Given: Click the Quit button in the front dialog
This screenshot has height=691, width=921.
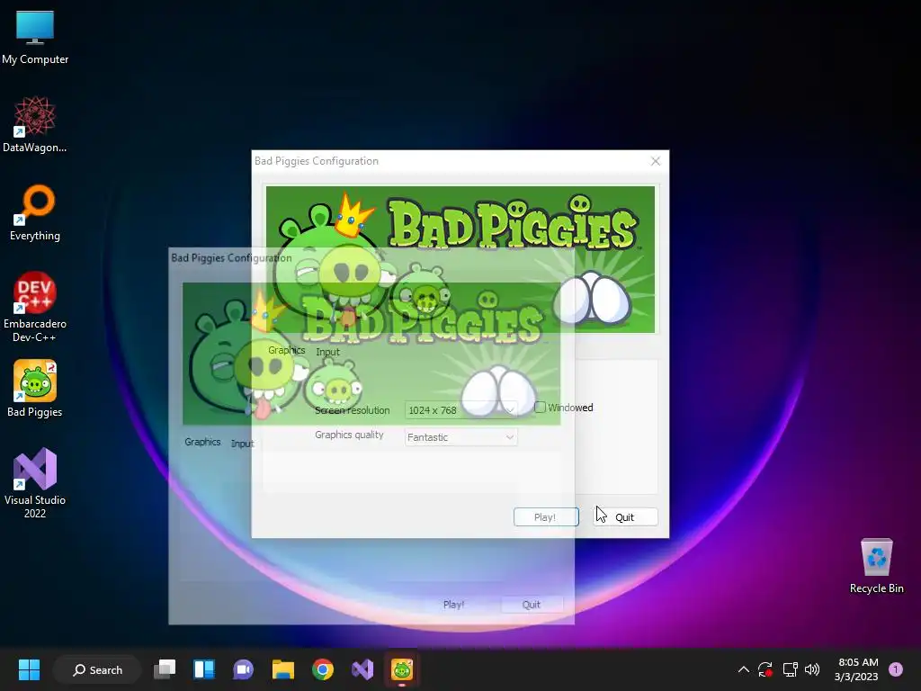Looking at the screenshot, I should (625, 517).
